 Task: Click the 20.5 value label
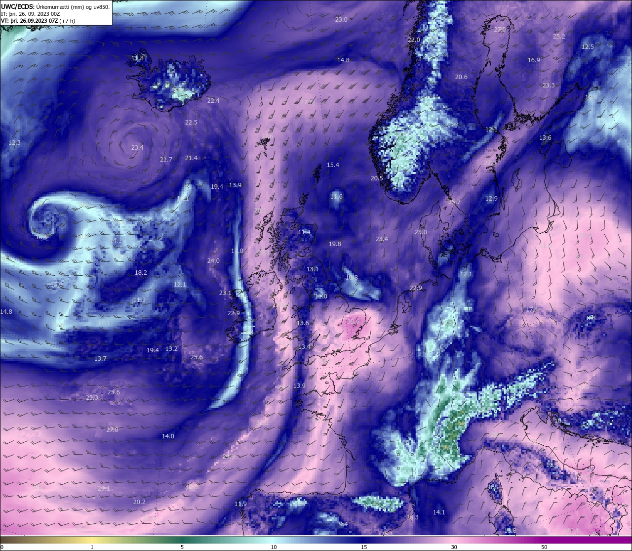[377, 178]
